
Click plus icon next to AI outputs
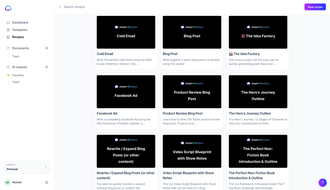click(47, 67)
